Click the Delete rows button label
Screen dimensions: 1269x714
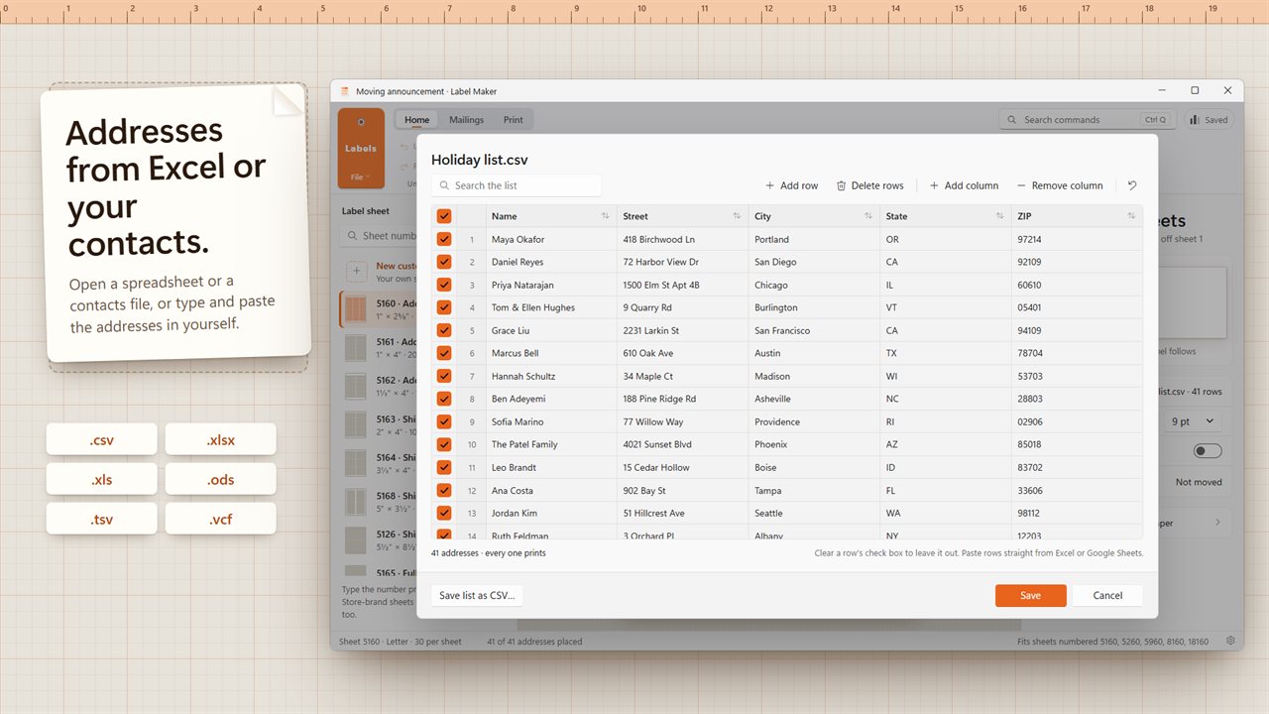tap(877, 185)
